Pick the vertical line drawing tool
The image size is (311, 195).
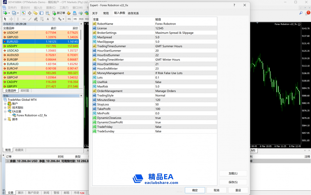coord(18,19)
